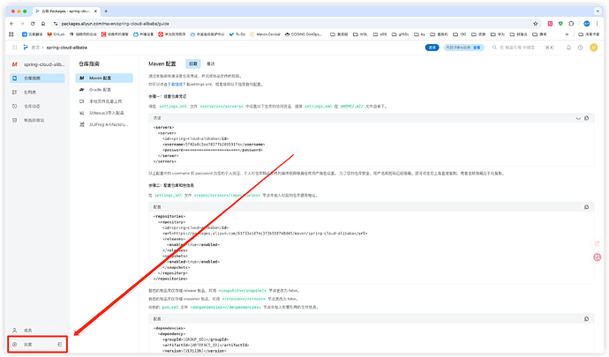
Task: Open the recycle bin item in left sidebar
Action: (37, 120)
